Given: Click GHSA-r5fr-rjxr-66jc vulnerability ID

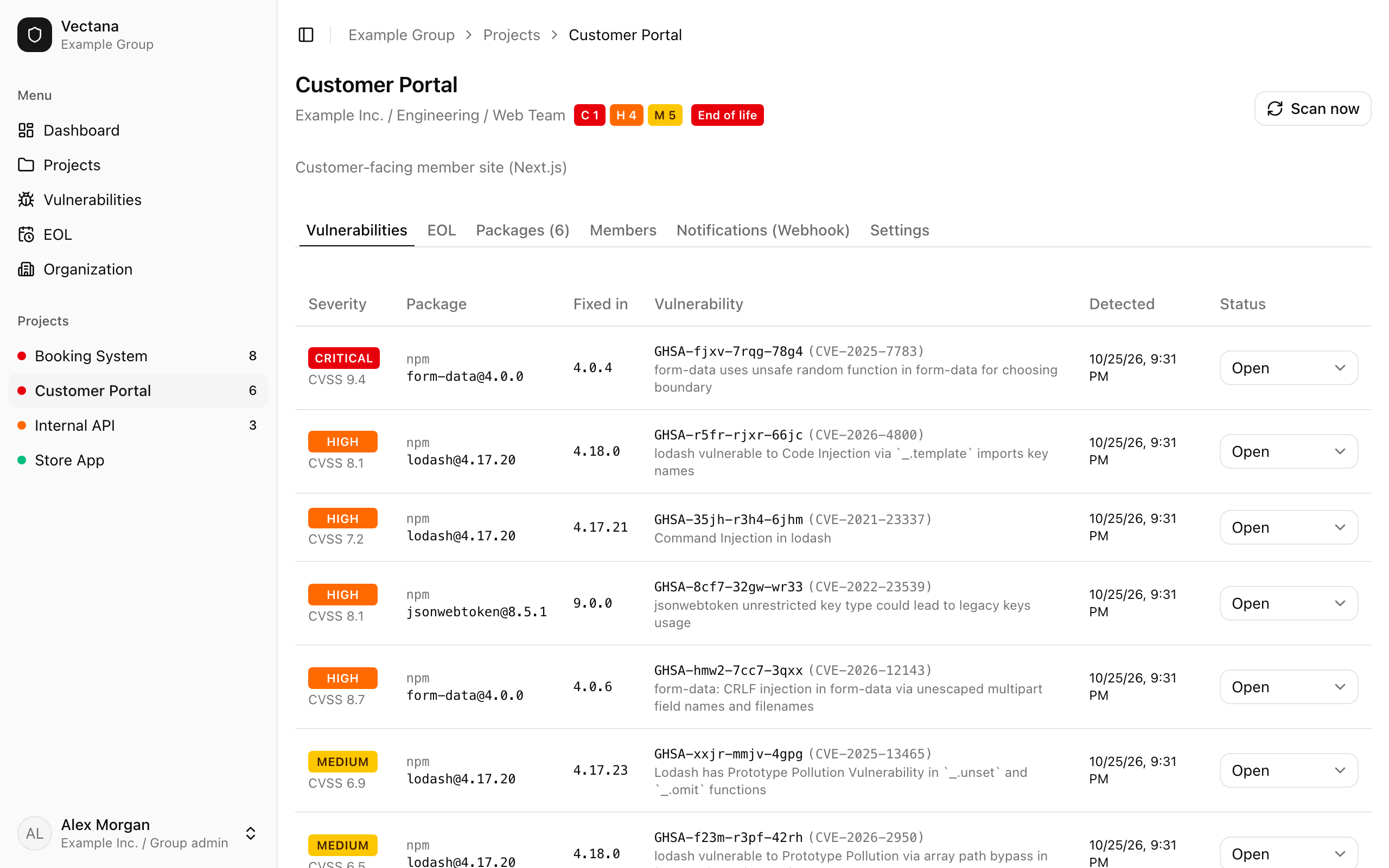Looking at the screenshot, I should click(x=728, y=435).
